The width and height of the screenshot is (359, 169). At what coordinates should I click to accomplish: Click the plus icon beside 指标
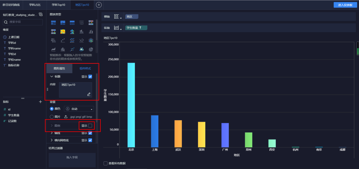pyautogui.click(x=40, y=102)
